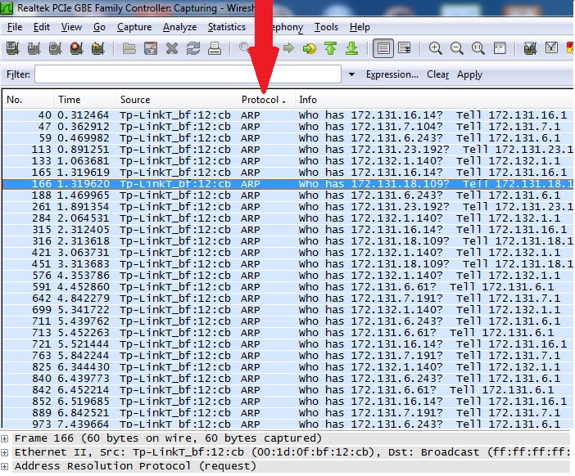Image resolution: width=575 pixels, height=476 pixels.
Task: Apply the display filter
Action: click(469, 74)
